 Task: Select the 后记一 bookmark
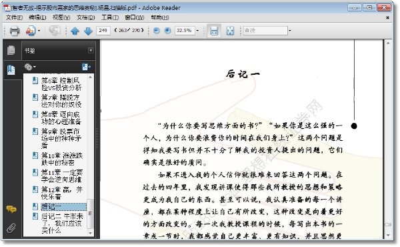(x=51, y=207)
